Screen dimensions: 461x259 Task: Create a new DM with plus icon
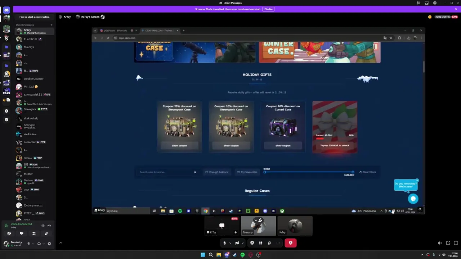coord(51,25)
